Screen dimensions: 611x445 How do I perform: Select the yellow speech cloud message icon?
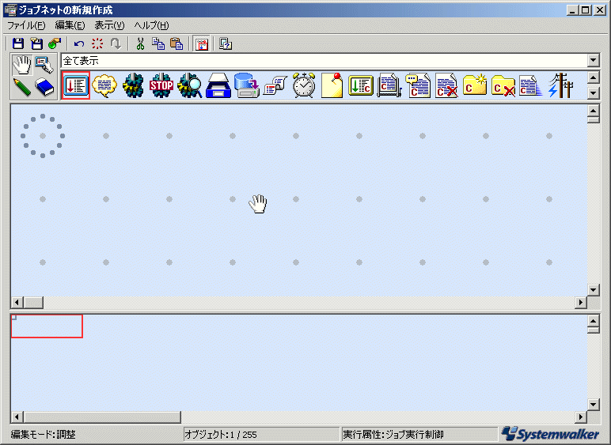pyautogui.click(x=104, y=85)
